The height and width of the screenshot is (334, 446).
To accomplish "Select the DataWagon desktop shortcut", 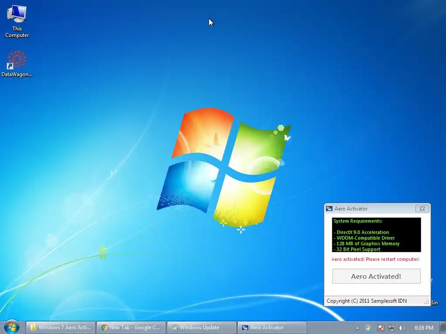I will click(17, 63).
